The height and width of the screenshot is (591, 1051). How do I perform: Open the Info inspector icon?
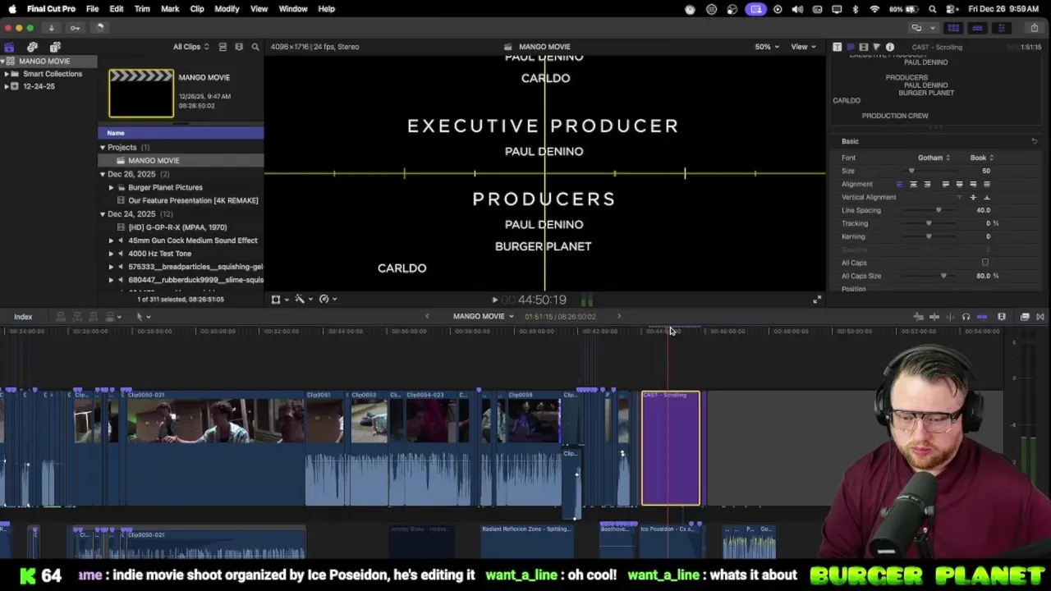click(x=889, y=47)
